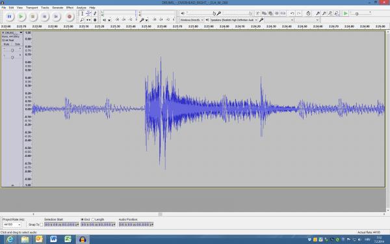Click the Undo arrow icon
The image size is (390, 244).
[292, 14]
